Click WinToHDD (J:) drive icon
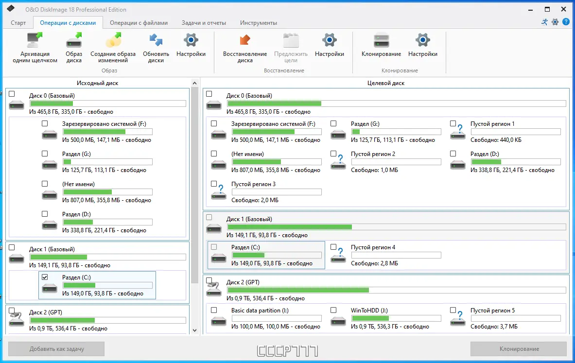 click(x=338, y=322)
